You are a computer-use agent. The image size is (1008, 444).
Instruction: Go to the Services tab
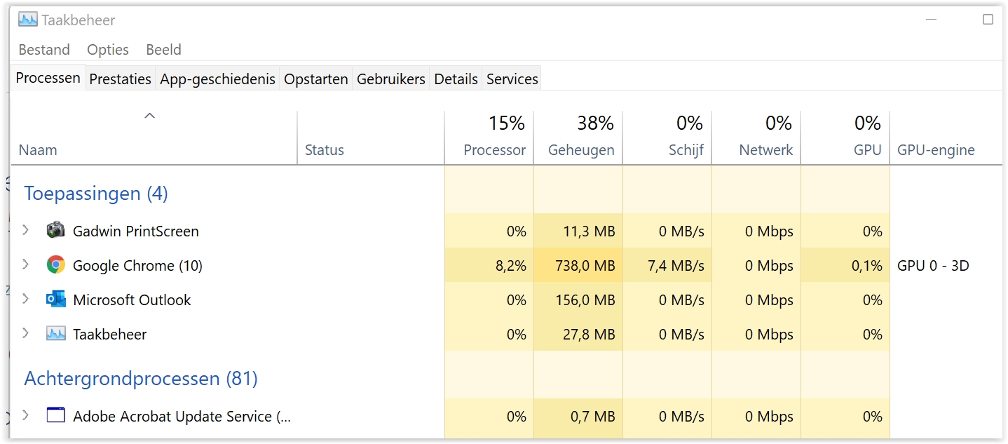click(x=512, y=79)
